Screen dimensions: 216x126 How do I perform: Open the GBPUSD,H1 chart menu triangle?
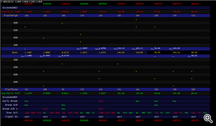tap(1, 2)
